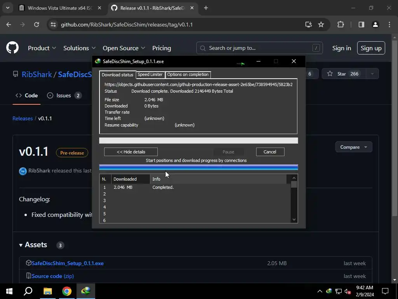The height and width of the screenshot is (299, 398).
Task: Open the Product dropdown in GitHub header
Action: (42, 48)
